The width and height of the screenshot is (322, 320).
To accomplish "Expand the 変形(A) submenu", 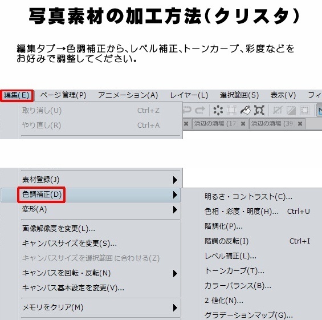I will click(91, 209).
